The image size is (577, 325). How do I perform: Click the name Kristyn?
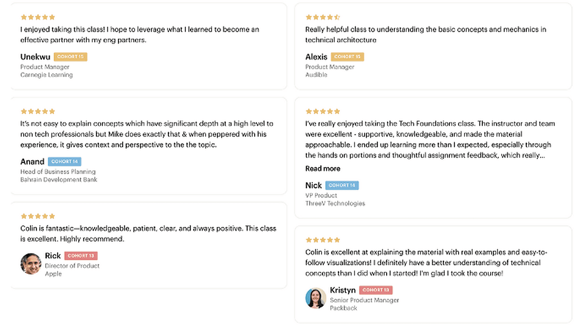click(x=342, y=290)
